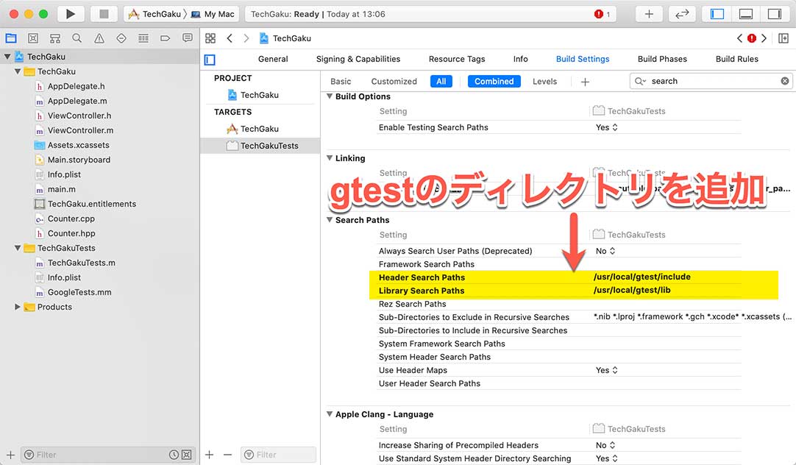Collapse the Apple Clang - Language section
The width and height of the screenshot is (796, 465).
[330, 414]
